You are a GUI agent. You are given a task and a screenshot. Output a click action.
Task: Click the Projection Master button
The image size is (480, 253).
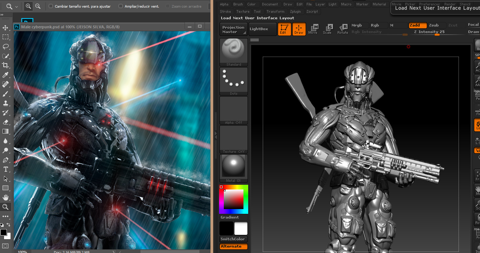pyautogui.click(x=233, y=29)
